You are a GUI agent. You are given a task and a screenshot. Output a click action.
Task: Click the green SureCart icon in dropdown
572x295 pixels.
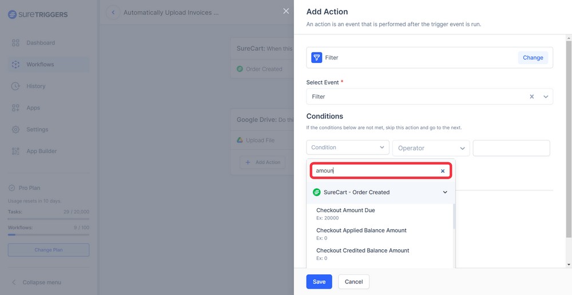pos(317,193)
